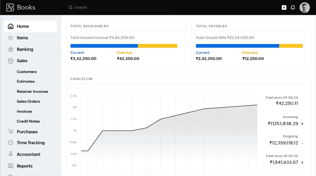Viewport: 316px width, 176px height.
Task: Open the user profile avatar
Action: (304, 7)
